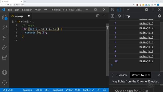Change indentation via Spaces: 2

28,90
